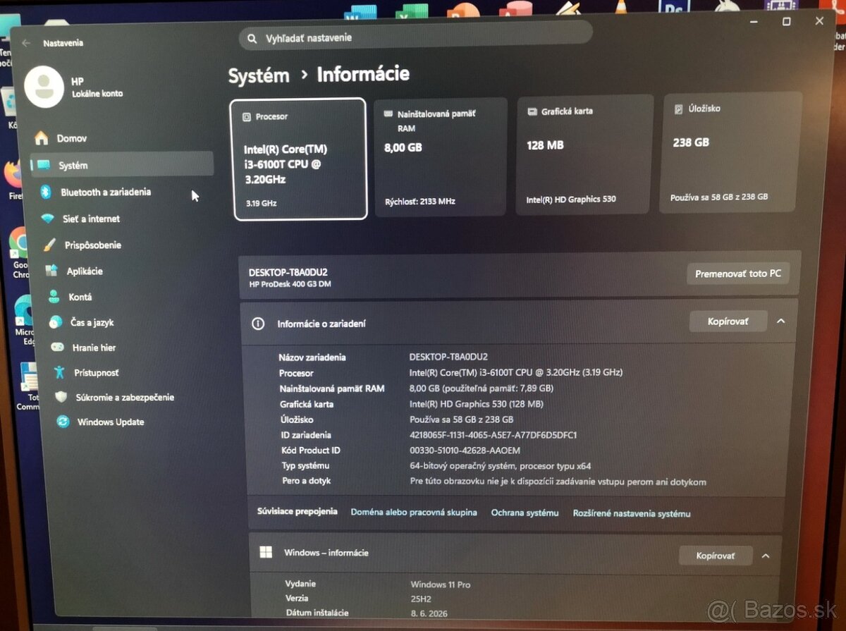Click the 25H2 version value

pos(422,599)
